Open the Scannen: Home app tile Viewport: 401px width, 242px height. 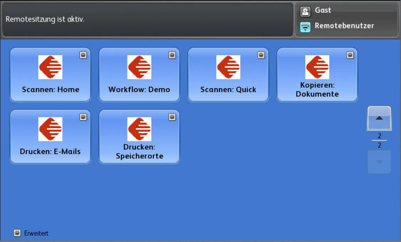coord(50,75)
